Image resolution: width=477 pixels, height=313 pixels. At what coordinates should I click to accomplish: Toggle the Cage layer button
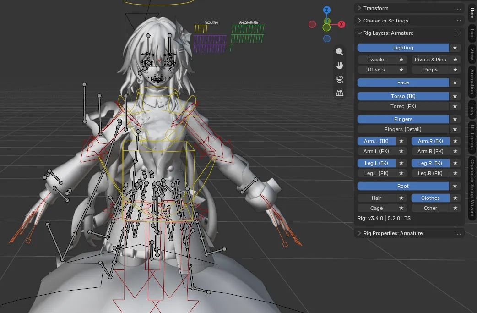point(376,208)
